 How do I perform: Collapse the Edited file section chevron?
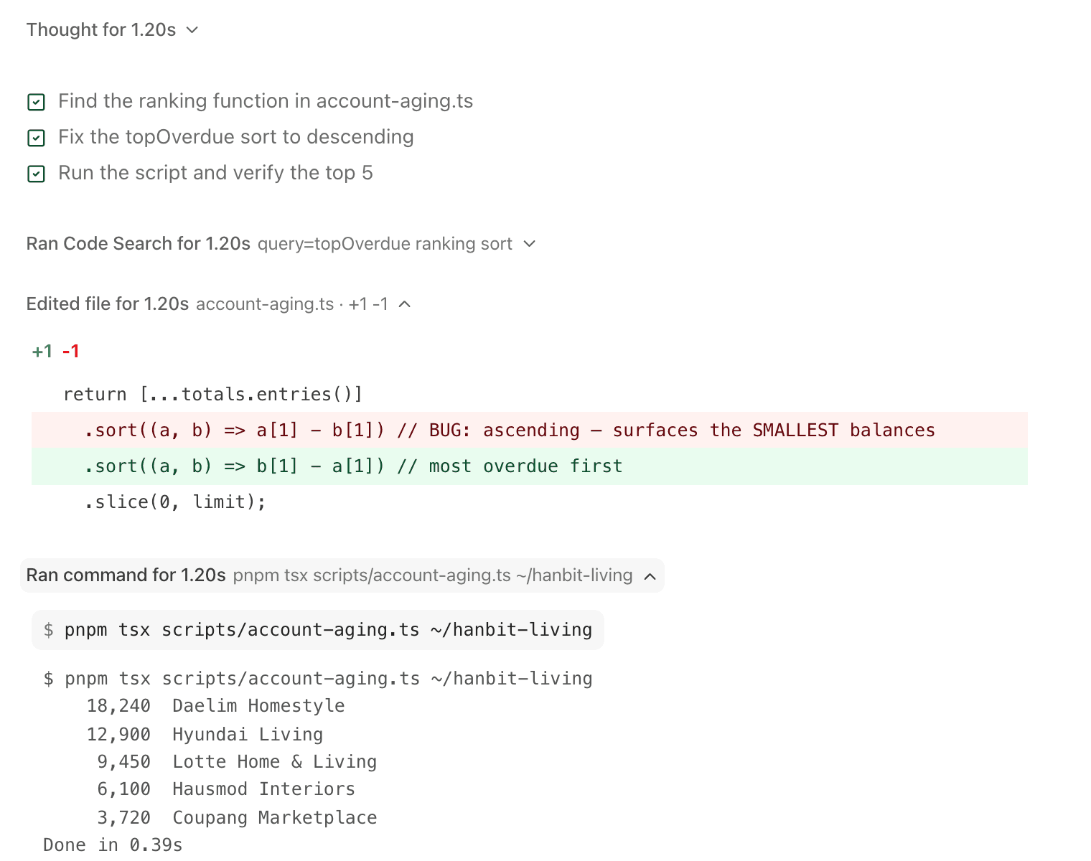(405, 304)
